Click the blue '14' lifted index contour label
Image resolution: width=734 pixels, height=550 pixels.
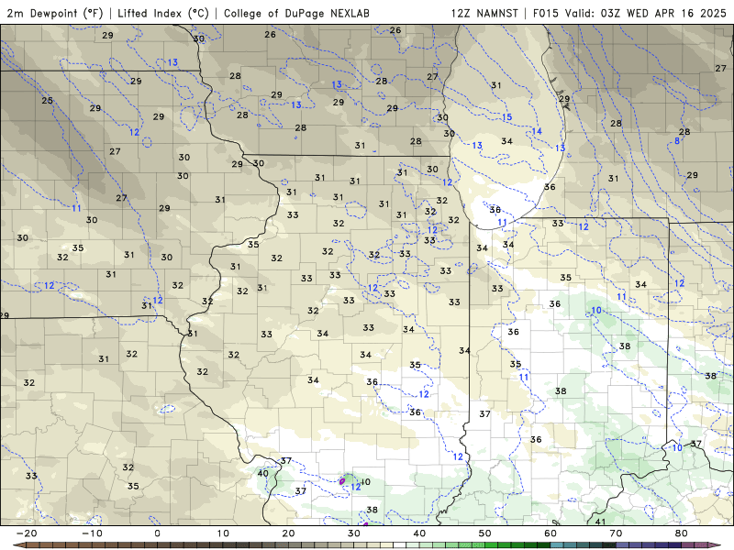tap(537, 131)
